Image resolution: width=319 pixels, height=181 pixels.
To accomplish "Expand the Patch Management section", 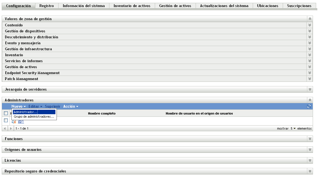I will [x=310, y=79].
